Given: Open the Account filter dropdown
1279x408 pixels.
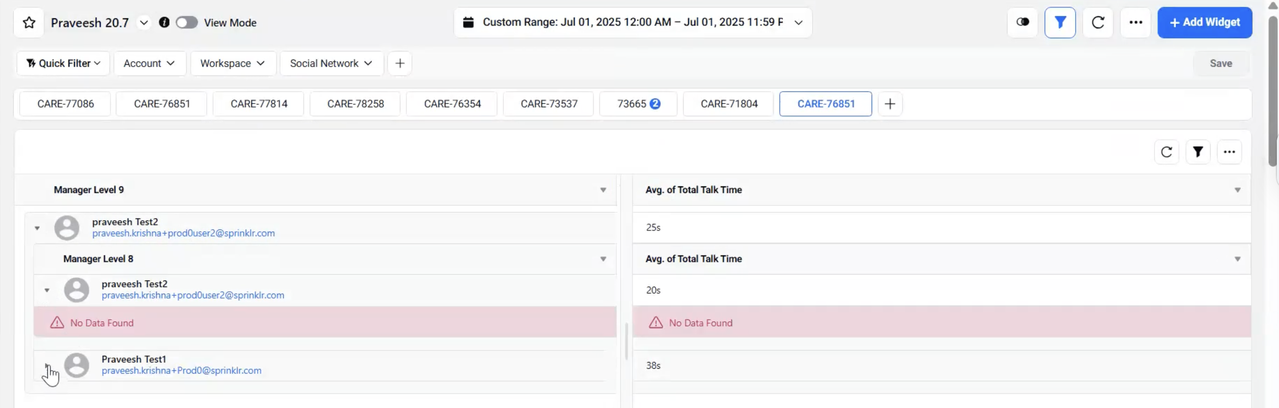Looking at the screenshot, I should coord(150,64).
